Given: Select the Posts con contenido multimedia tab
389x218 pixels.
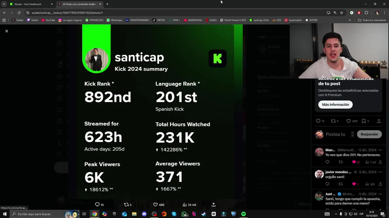Looking at the screenshot, I should [x=80, y=4].
